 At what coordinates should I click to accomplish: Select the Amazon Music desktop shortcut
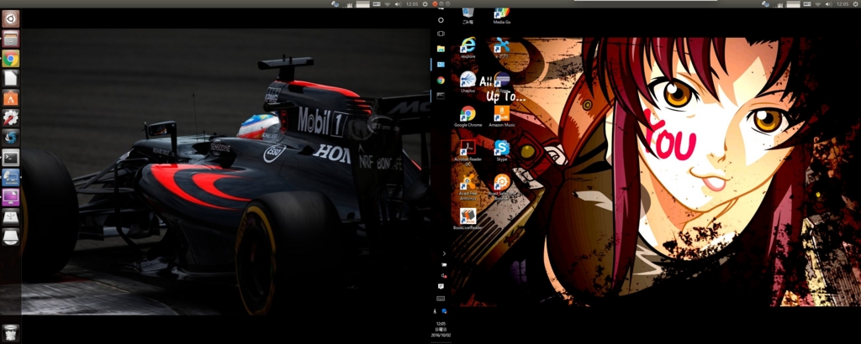(x=501, y=116)
